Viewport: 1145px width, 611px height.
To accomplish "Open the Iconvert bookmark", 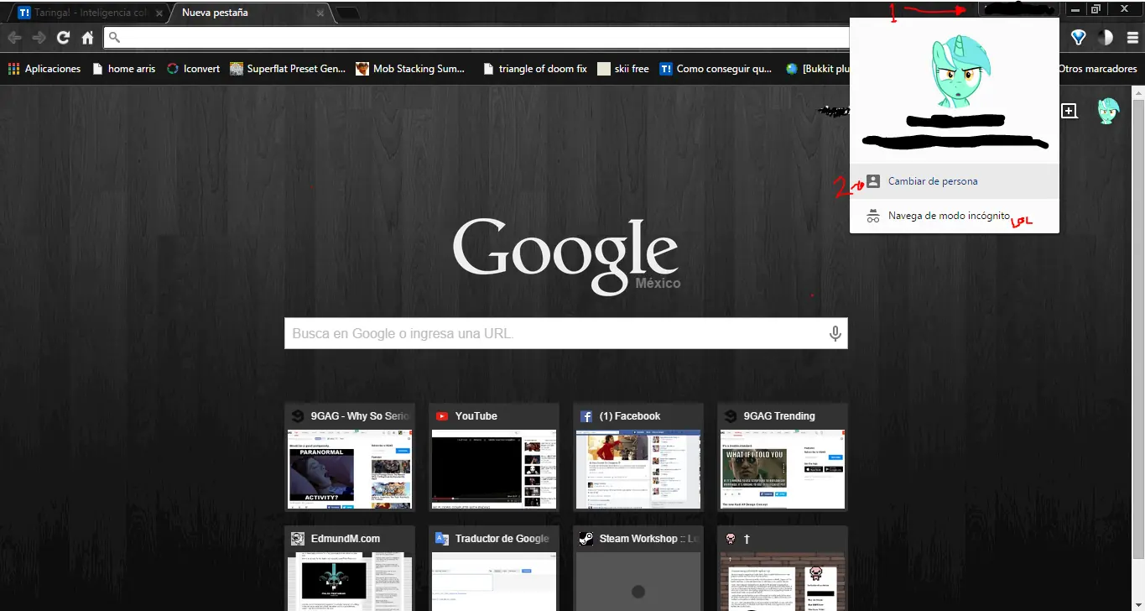I will (x=193, y=69).
